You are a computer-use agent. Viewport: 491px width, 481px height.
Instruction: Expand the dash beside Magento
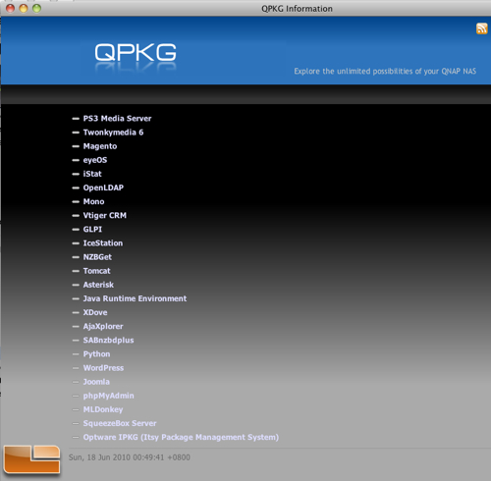pyautogui.click(x=76, y=146)
